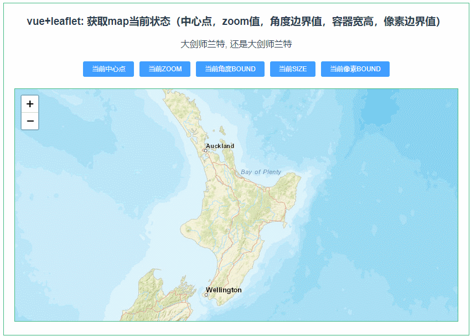Click the Bay of Plenty map label
Screen dimensions: 471x336
tap(261, 172)
